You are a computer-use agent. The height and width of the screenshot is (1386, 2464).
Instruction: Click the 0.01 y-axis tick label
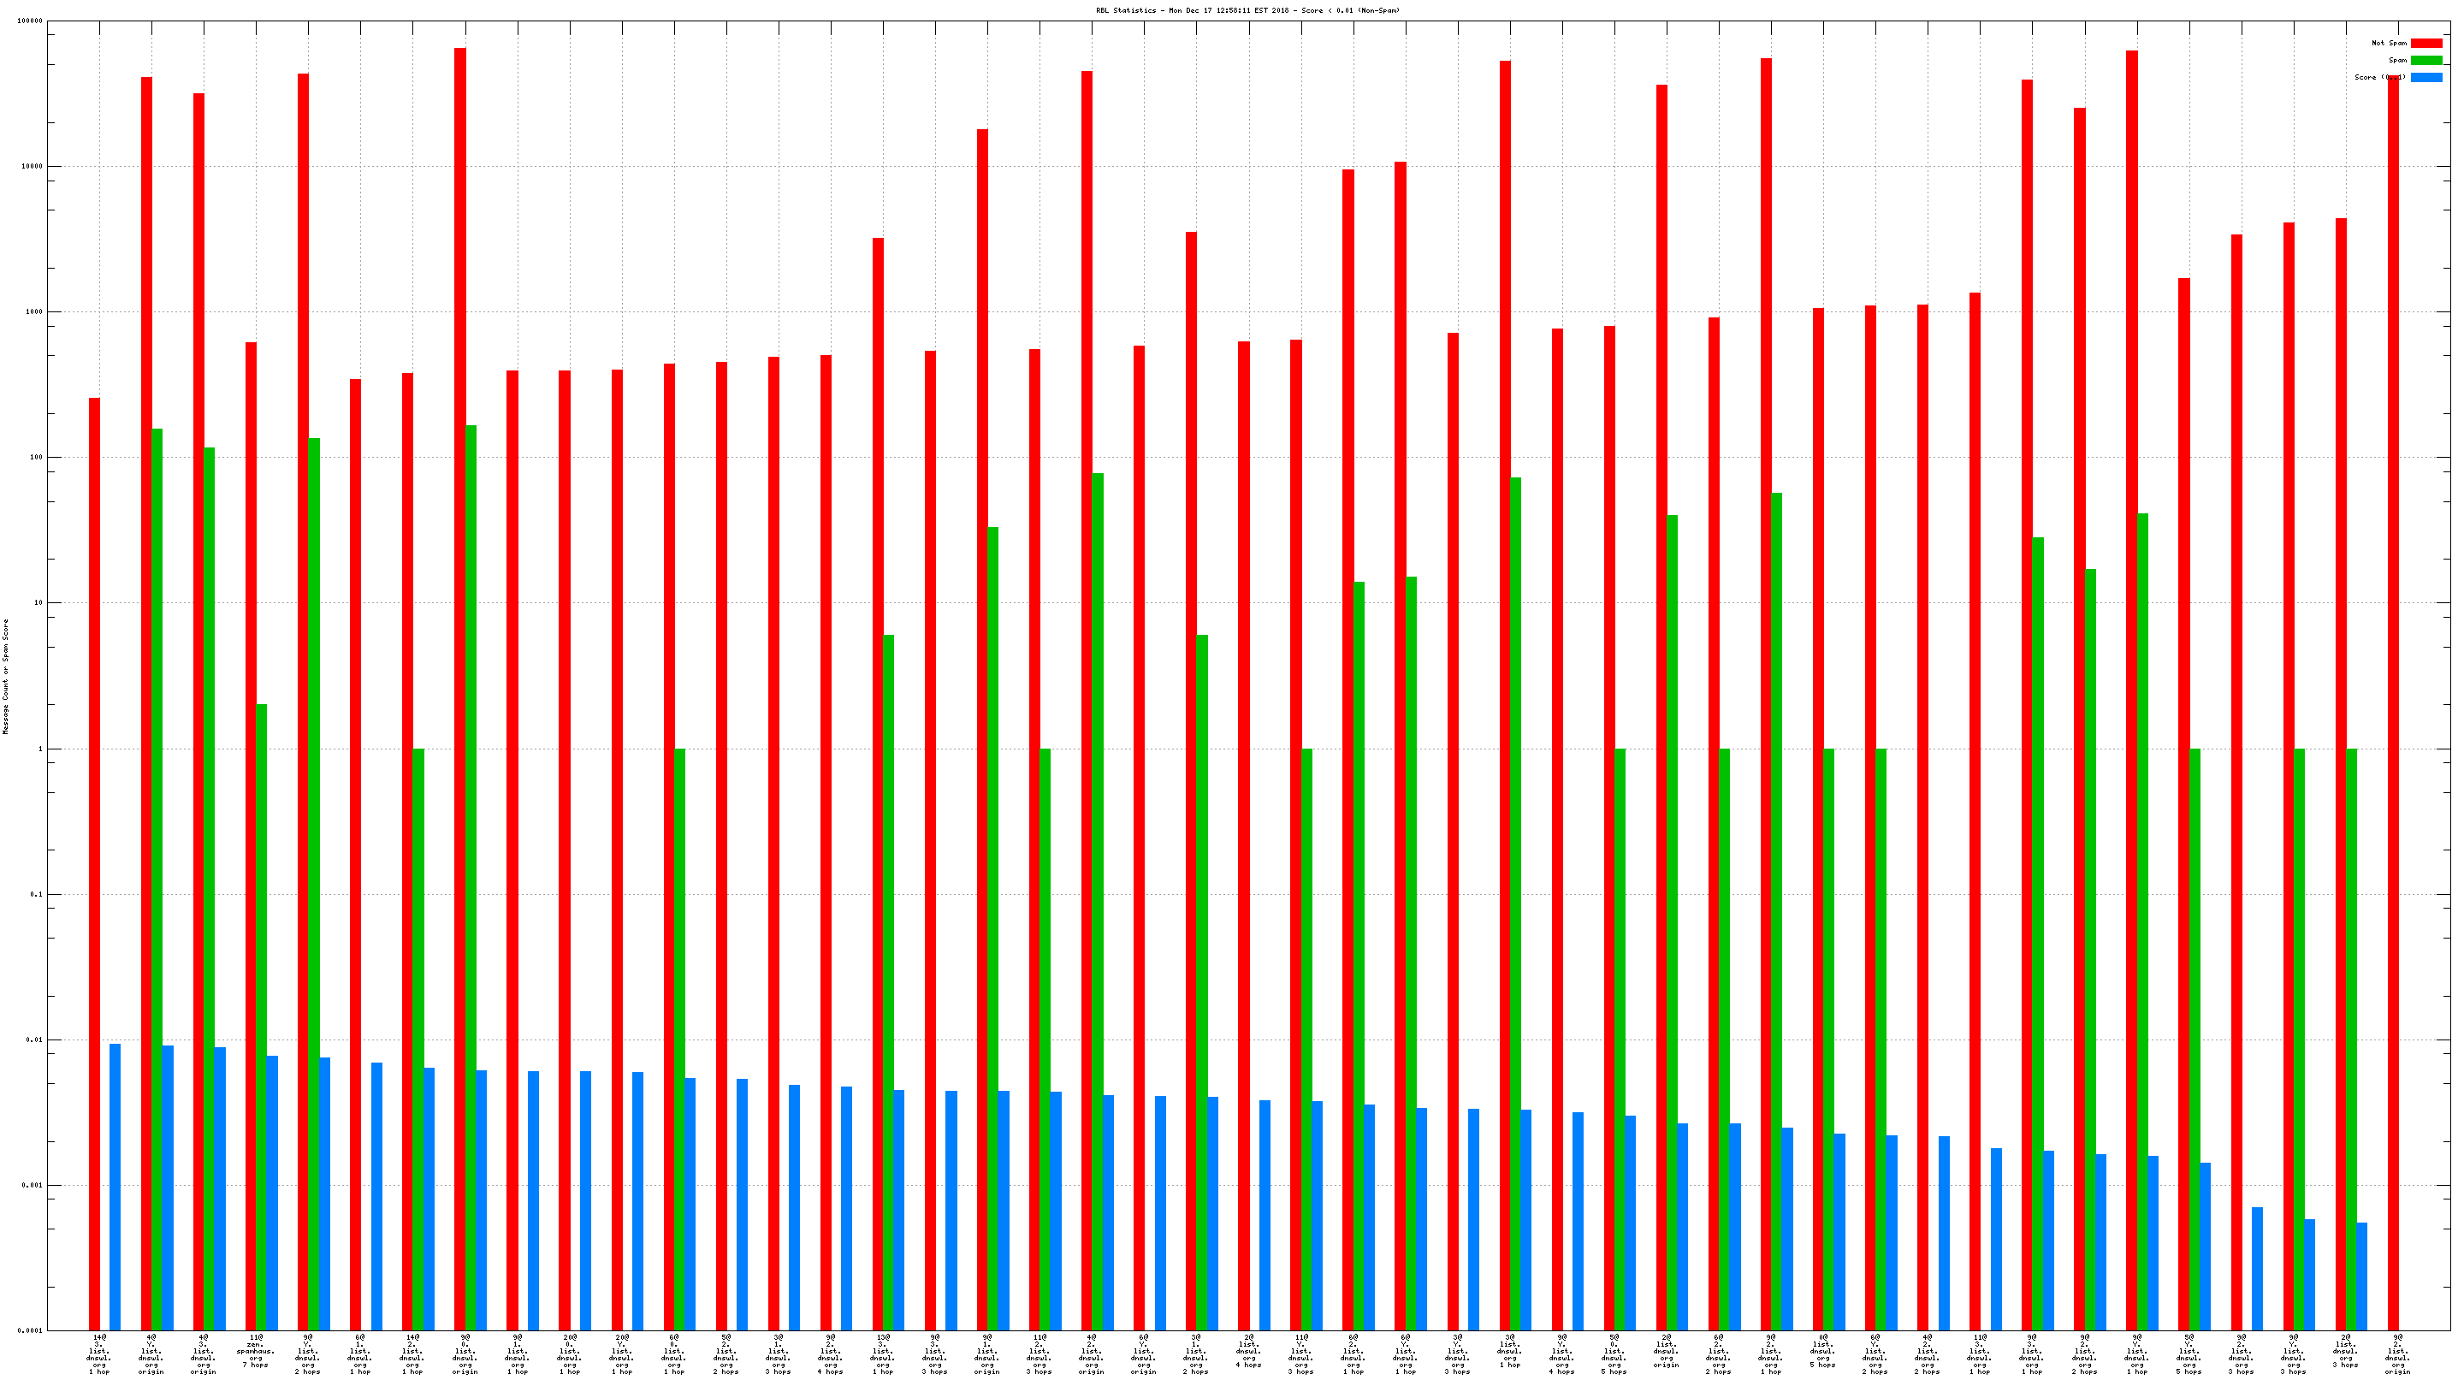(x=35, y=1039)
